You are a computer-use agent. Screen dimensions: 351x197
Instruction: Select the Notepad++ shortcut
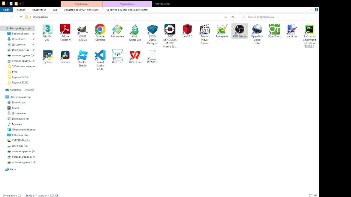[222, 33]
